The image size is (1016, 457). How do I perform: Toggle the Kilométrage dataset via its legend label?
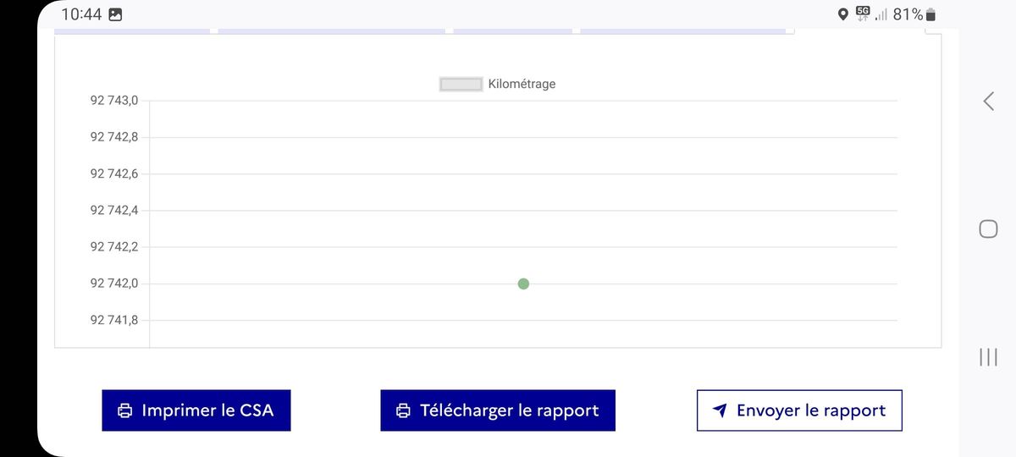pyautogui.click(x=522, y=84)
